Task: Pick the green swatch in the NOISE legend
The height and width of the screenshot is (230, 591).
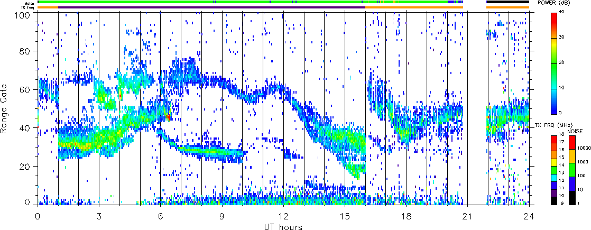Action: click(572, 170)
